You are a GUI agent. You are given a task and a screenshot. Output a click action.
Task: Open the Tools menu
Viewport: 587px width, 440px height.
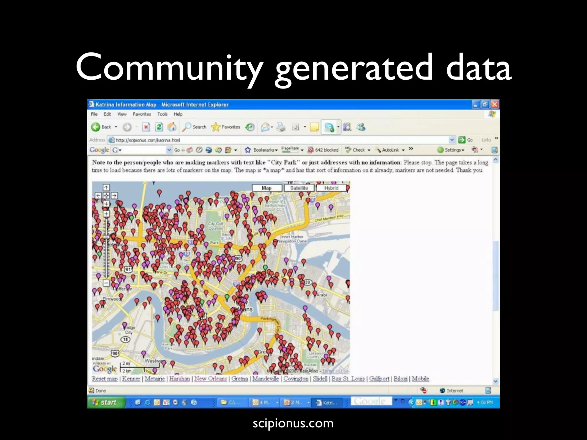(x=162, y=114)
